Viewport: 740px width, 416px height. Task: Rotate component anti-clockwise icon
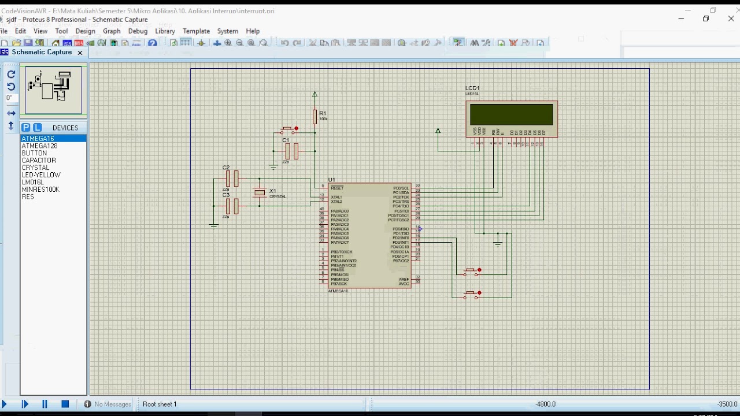coord(11,87)
